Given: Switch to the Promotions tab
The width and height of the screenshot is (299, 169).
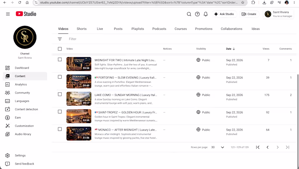Looking at the screenshot, I should [x=204, y=29].
